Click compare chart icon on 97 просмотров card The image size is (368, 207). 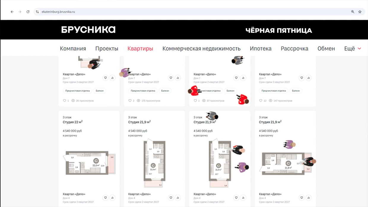tap(243, 78)
